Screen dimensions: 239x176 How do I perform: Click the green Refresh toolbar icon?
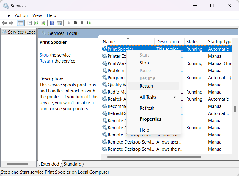[36, 23]
